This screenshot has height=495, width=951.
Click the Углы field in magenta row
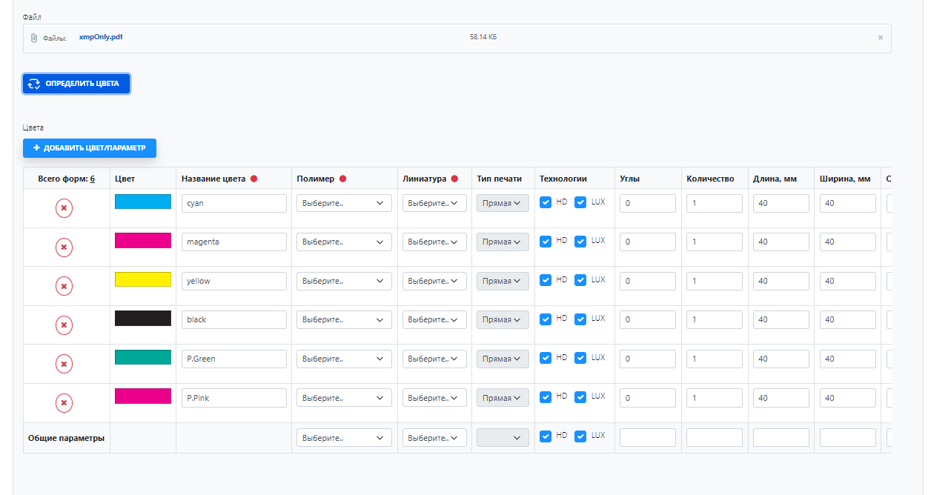click(648, 242)
